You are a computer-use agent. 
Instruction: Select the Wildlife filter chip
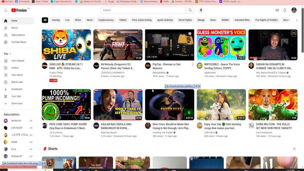(x=225, y=20)
